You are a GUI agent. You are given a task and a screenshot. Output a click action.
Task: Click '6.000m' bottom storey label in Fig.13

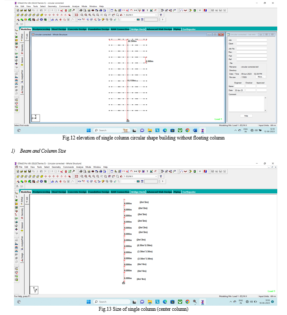[128, 278]
